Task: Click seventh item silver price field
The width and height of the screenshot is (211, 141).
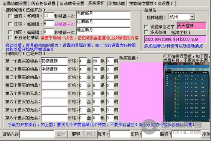Action: (96, 110)
